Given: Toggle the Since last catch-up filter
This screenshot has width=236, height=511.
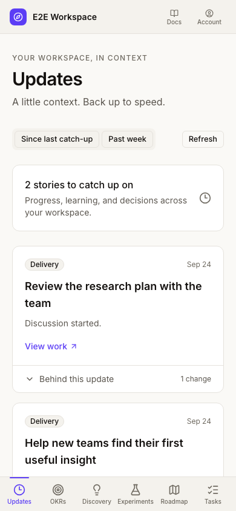Looking at the screenshot, I should click(57, 139).
